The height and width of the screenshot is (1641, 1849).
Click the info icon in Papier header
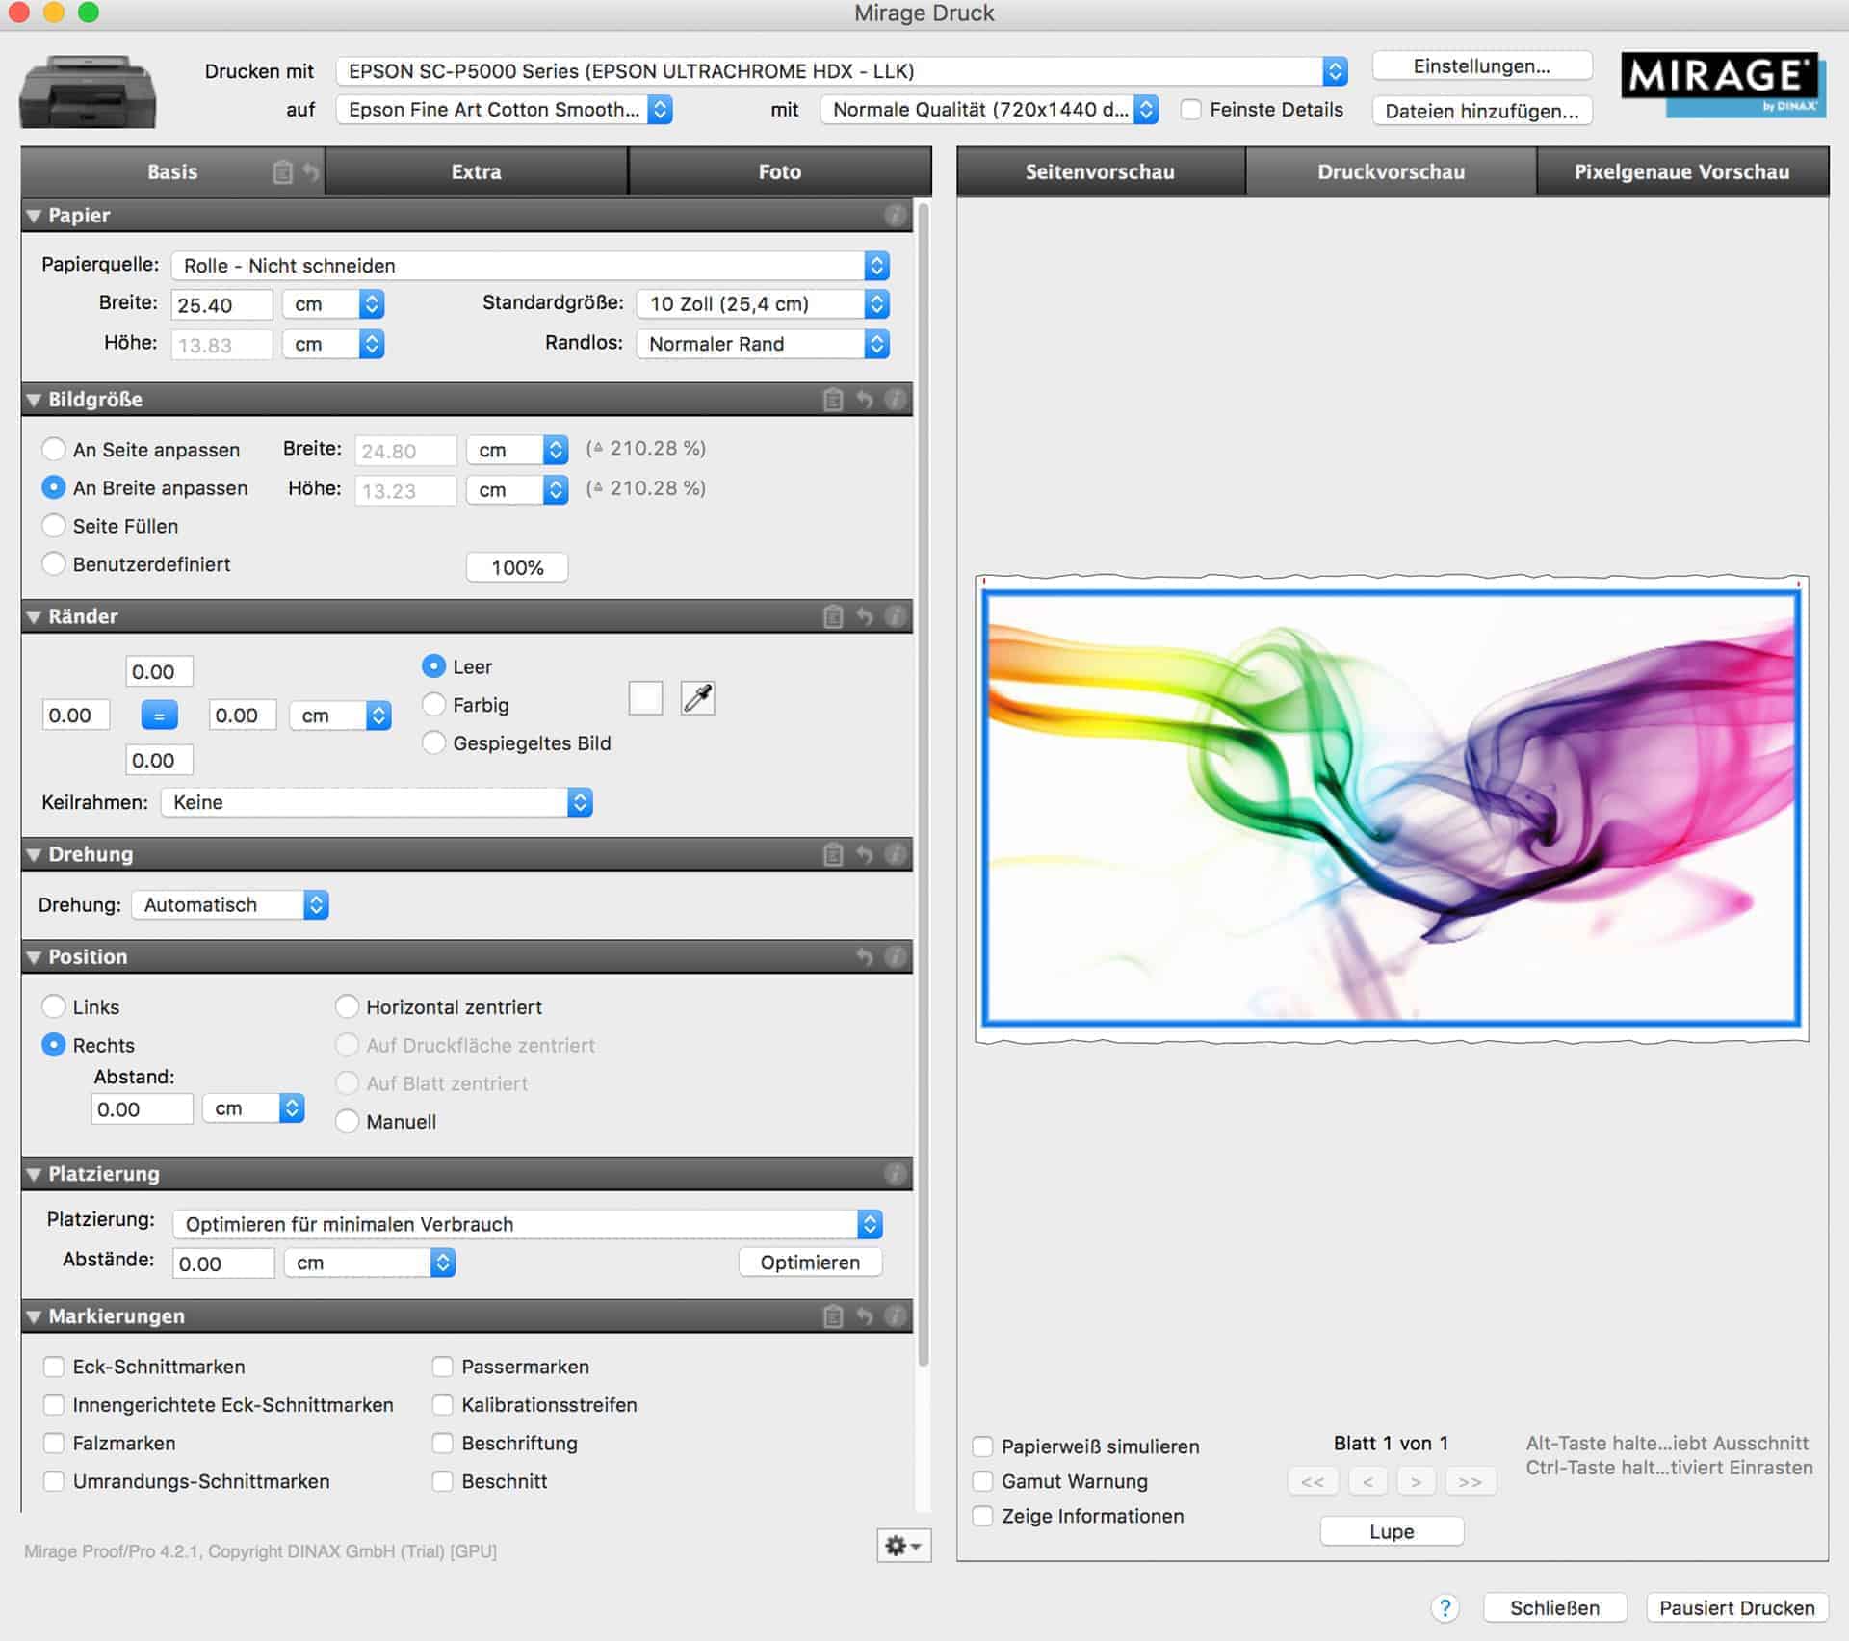click(895, 216)
